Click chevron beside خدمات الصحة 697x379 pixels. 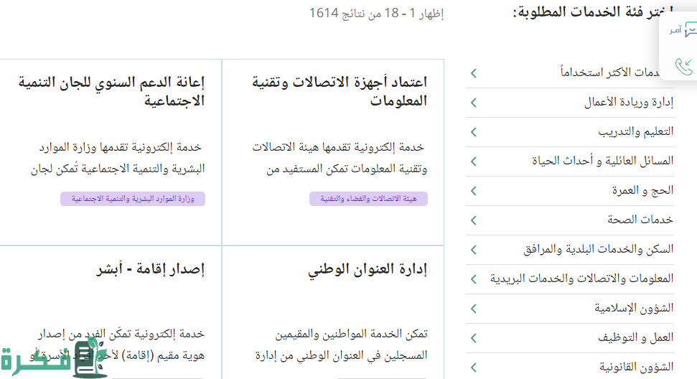click(473, 220)
